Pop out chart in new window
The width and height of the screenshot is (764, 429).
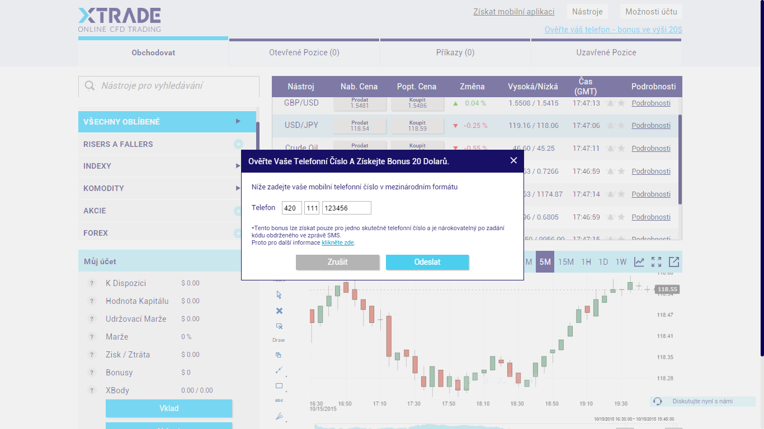[x=674, y=261]
